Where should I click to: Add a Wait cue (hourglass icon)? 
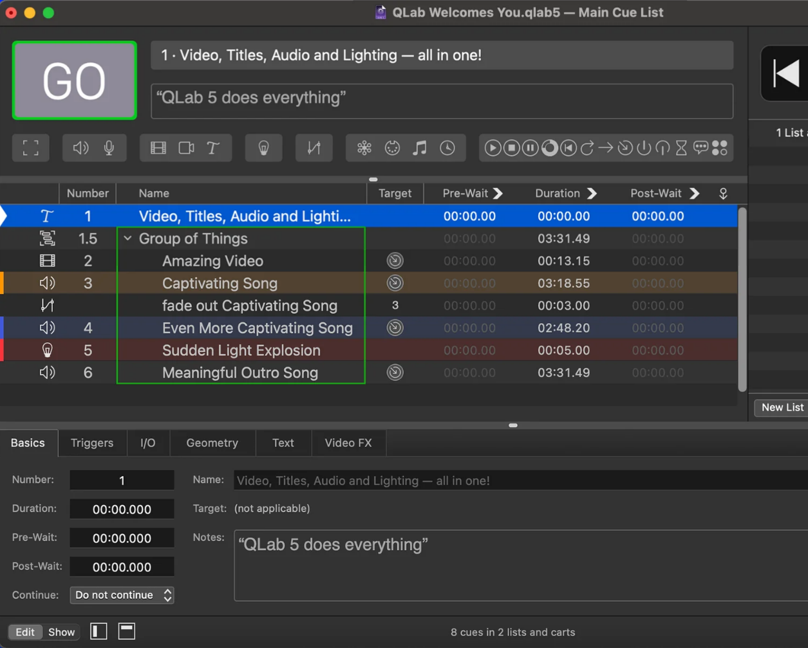(x=681, y=148)
